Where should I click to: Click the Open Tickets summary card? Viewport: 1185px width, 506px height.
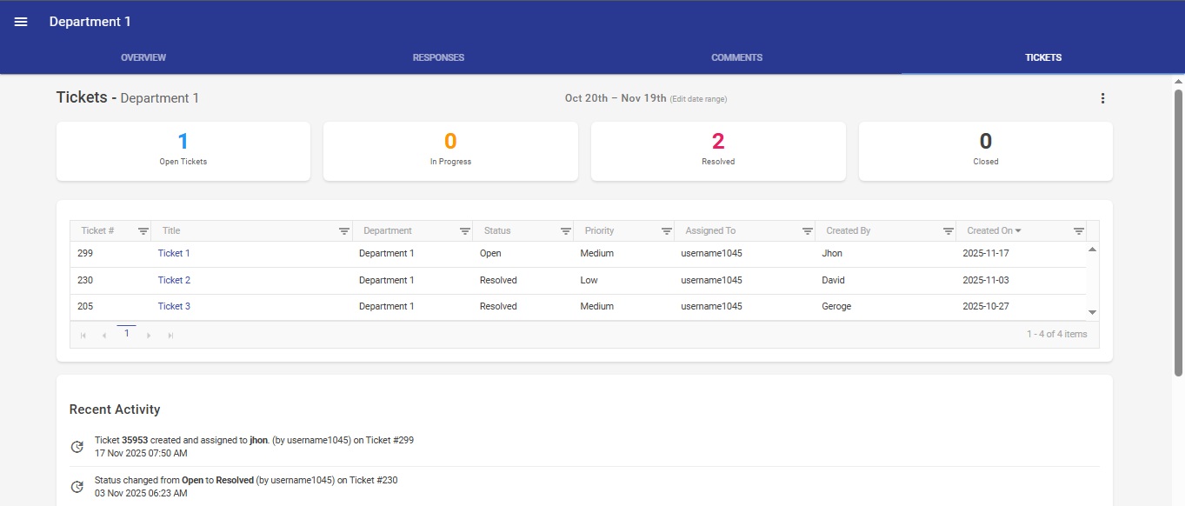pos(183,150)
